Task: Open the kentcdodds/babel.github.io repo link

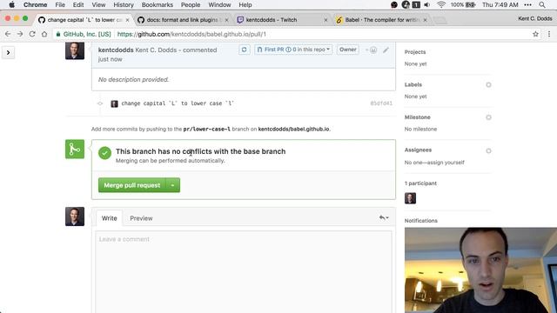Action: point(293,130)
